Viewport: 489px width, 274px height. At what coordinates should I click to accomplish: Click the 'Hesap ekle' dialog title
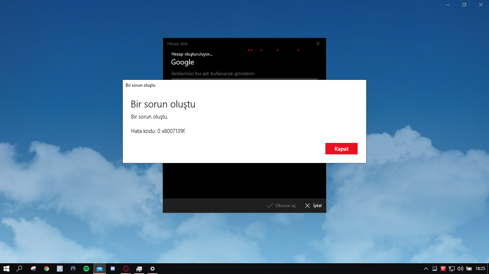click(177, 44)
